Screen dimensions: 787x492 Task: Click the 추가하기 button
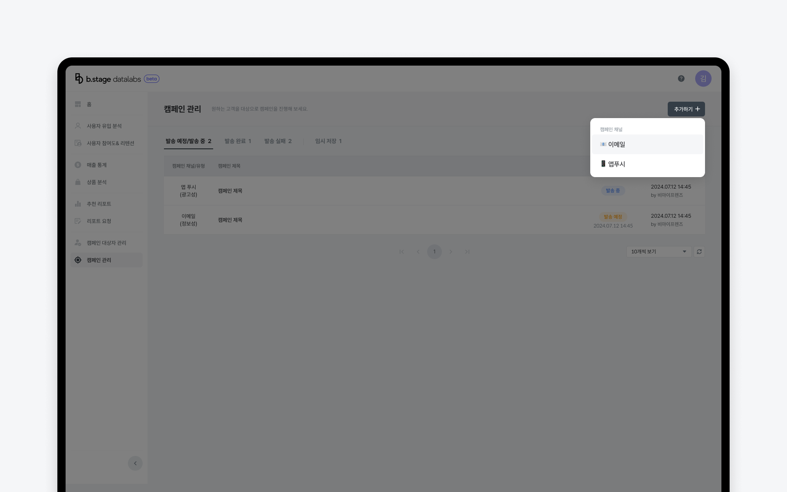[x=686, y=109]
